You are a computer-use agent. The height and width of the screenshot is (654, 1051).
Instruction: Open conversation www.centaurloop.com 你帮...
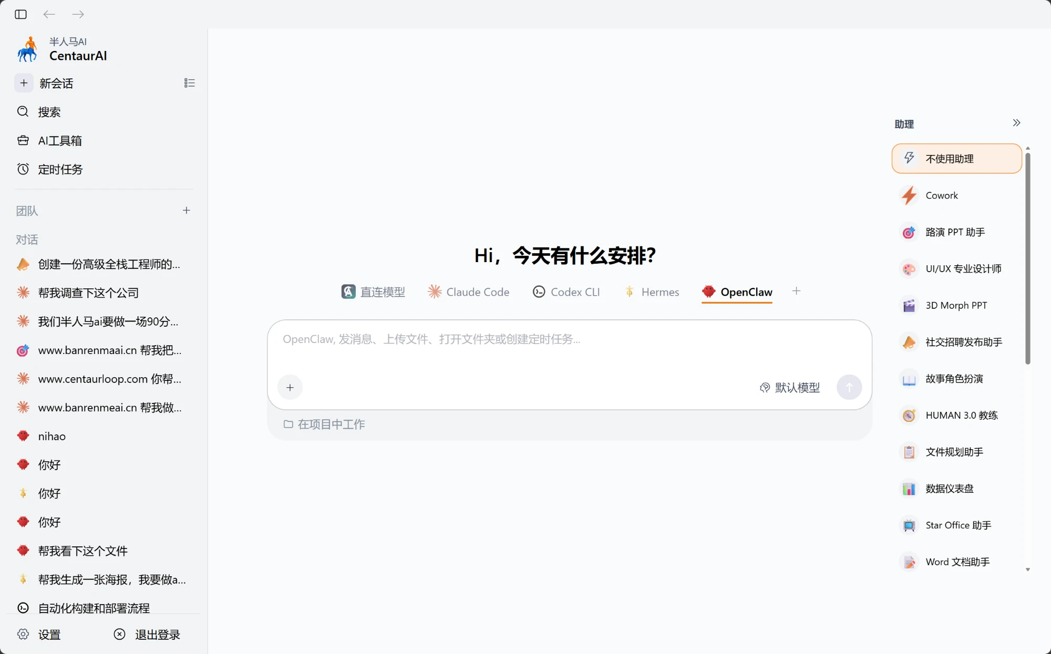(104, 379)
